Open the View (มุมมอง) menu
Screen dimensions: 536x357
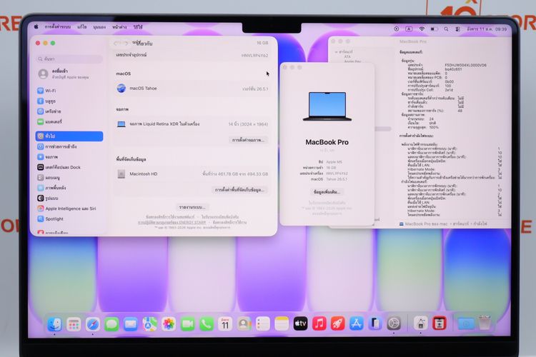click(99, 26)
